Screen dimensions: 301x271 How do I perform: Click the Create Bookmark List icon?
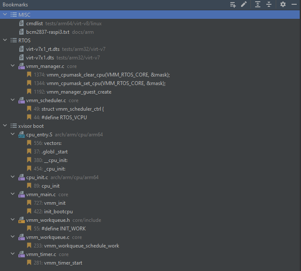(233, 4)
